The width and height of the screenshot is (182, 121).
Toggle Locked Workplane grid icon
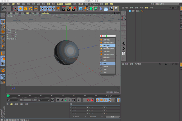[3, 76]
